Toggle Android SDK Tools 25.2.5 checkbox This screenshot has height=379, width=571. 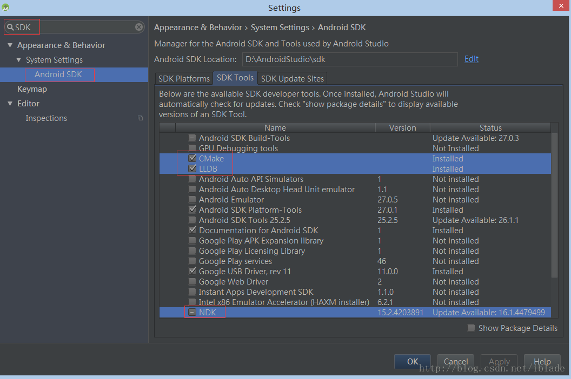point(192,220)
